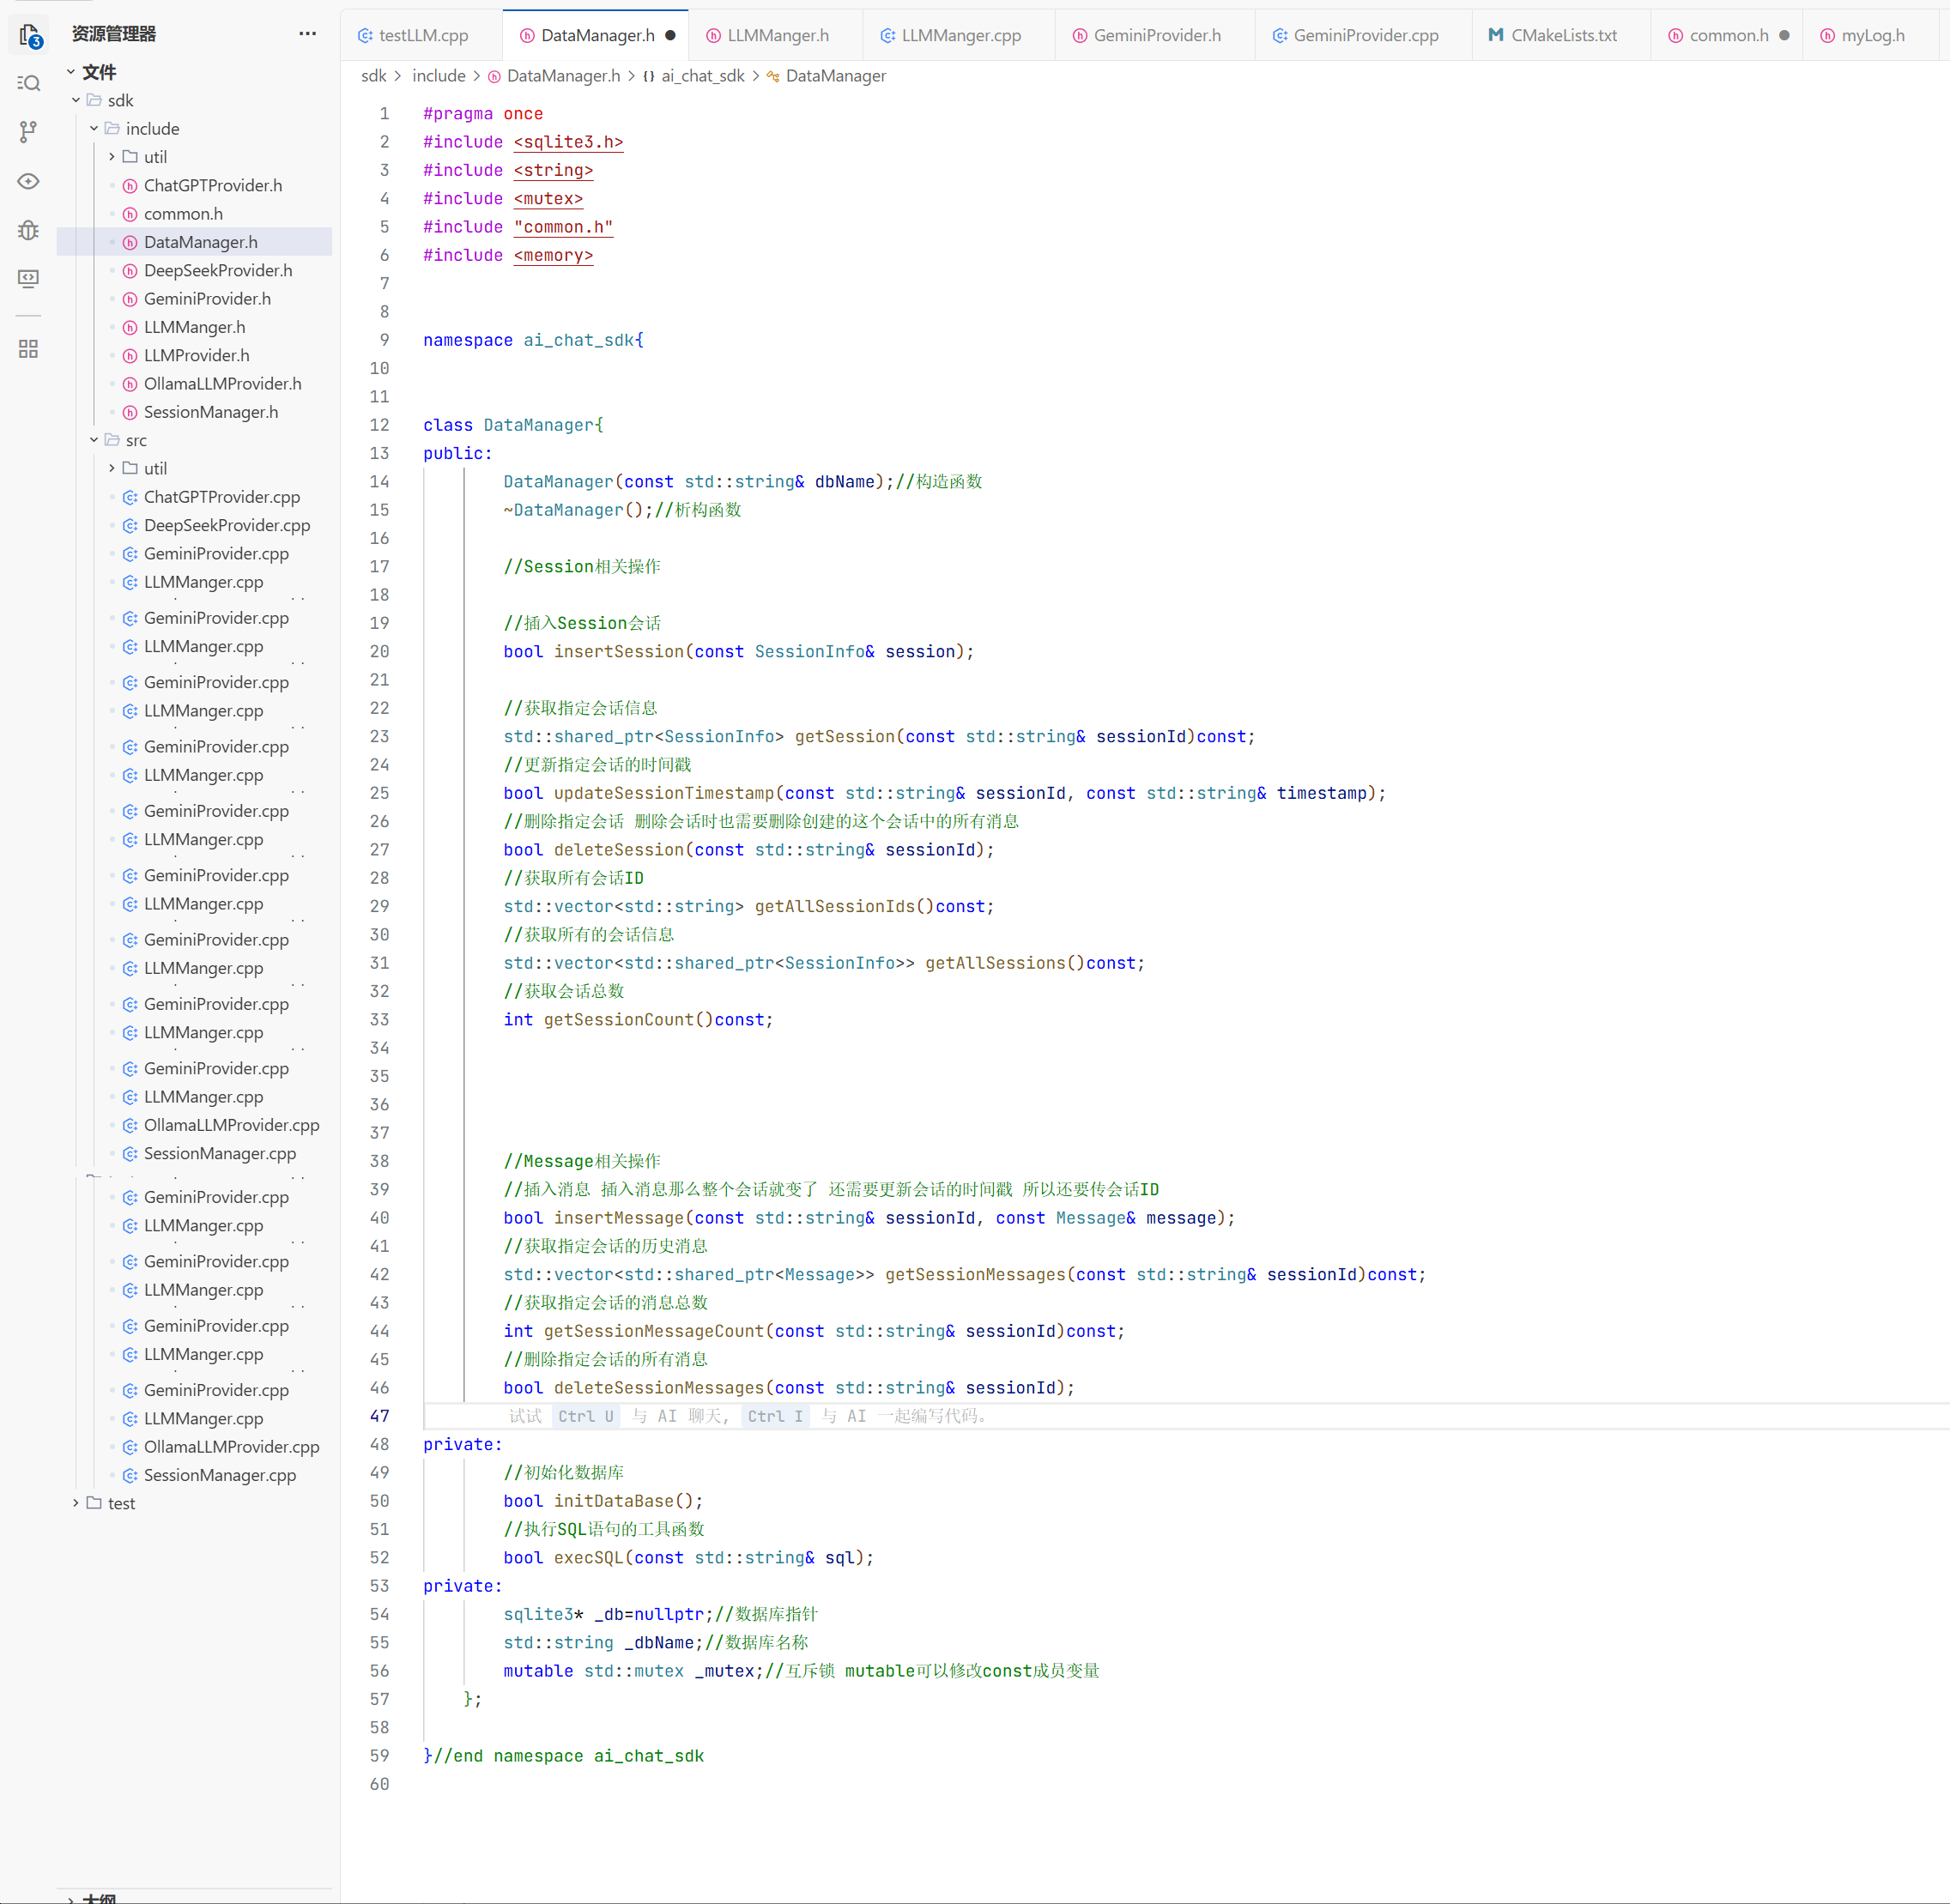Image resolution: width=1950 pixels, height=1904 pixels.
Task: Open the Extensions grid icon
Action: [x=29, y=349]
